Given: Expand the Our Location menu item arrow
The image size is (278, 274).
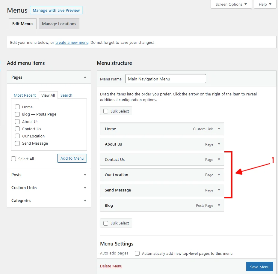Looking at the screenshot, I should pyautogui.click(x=219, y=175).
